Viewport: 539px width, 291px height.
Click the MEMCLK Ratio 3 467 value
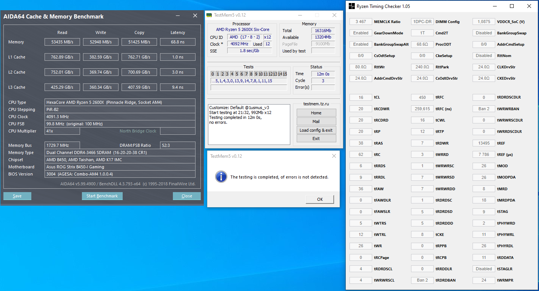point(361,22)
